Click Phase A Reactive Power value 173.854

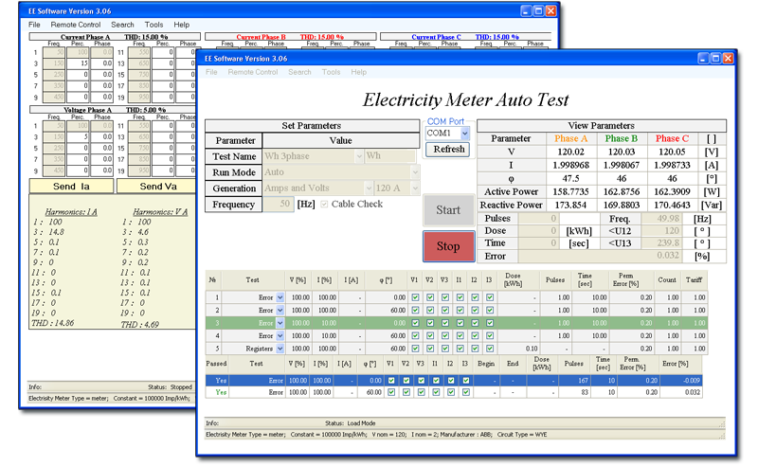pos(571,205)
